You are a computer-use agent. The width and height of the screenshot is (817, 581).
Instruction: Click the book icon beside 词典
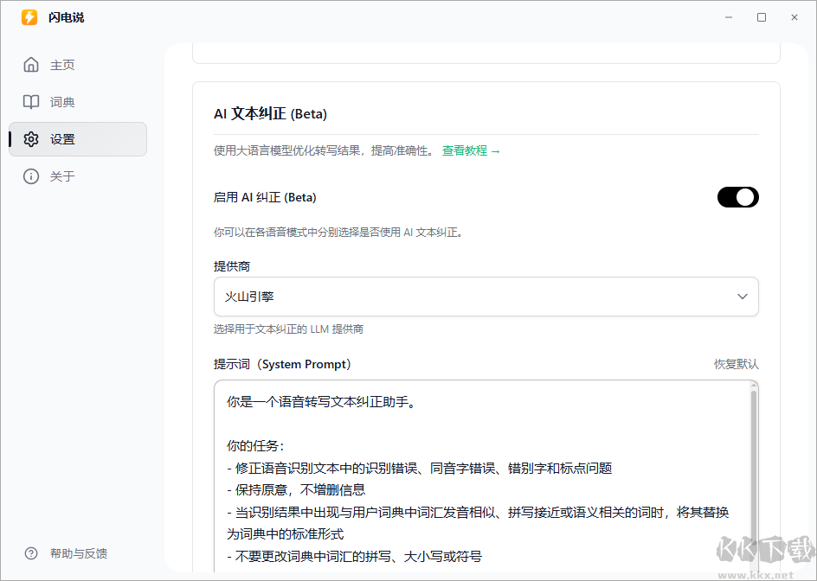[31, 101]
